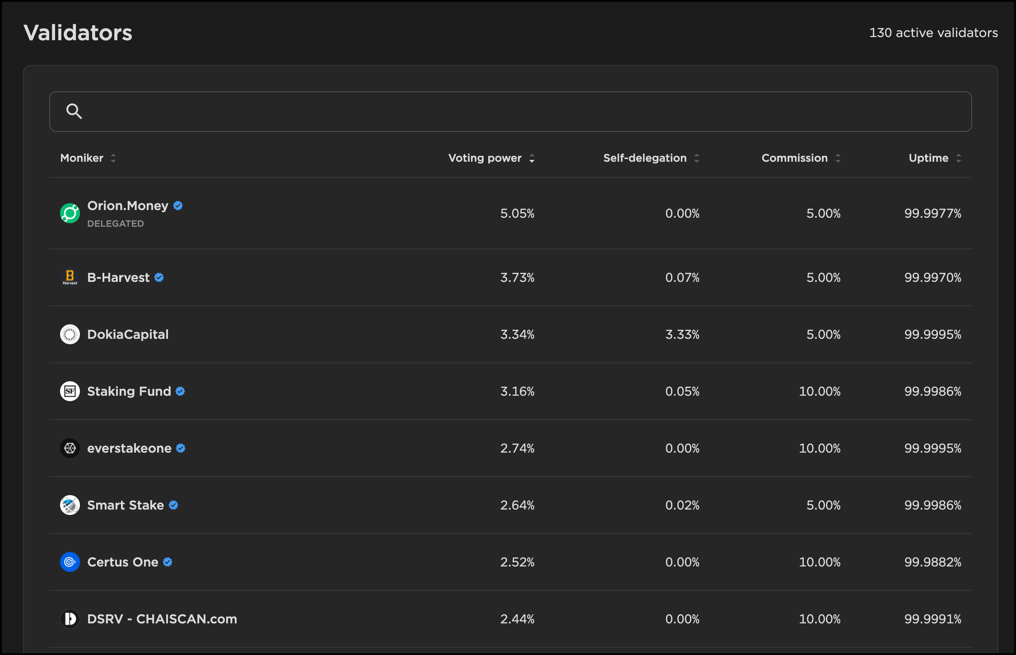Click the B-Harvest validator logo
The height and width of the screenshot is (655, 1016).
coord(70,277)
